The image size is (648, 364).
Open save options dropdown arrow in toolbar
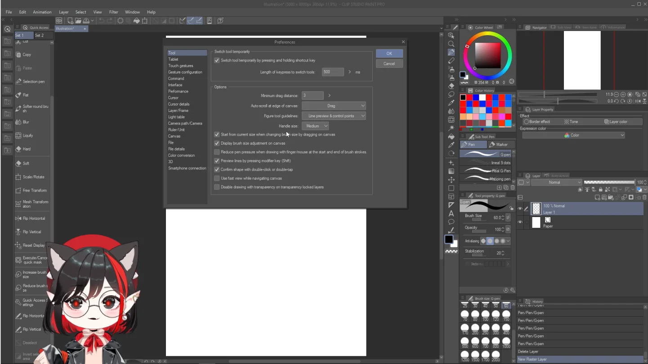click(x=92, y=21)
